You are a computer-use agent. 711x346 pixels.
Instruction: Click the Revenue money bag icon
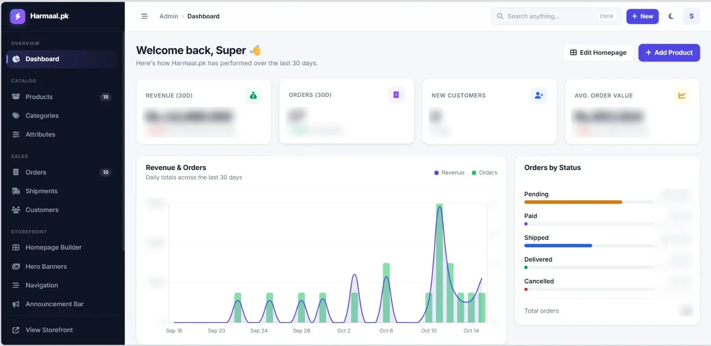253,95
